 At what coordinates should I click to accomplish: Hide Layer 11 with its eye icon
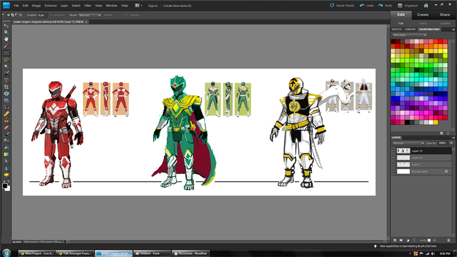pyautogui.click(x=393, y=158)
